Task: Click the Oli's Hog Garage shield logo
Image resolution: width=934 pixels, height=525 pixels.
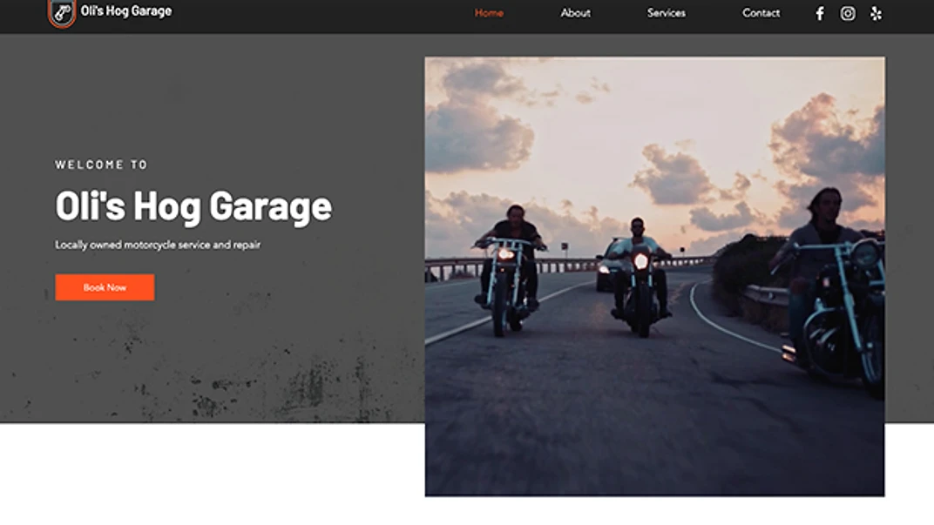Action: (x=61, y=12)
